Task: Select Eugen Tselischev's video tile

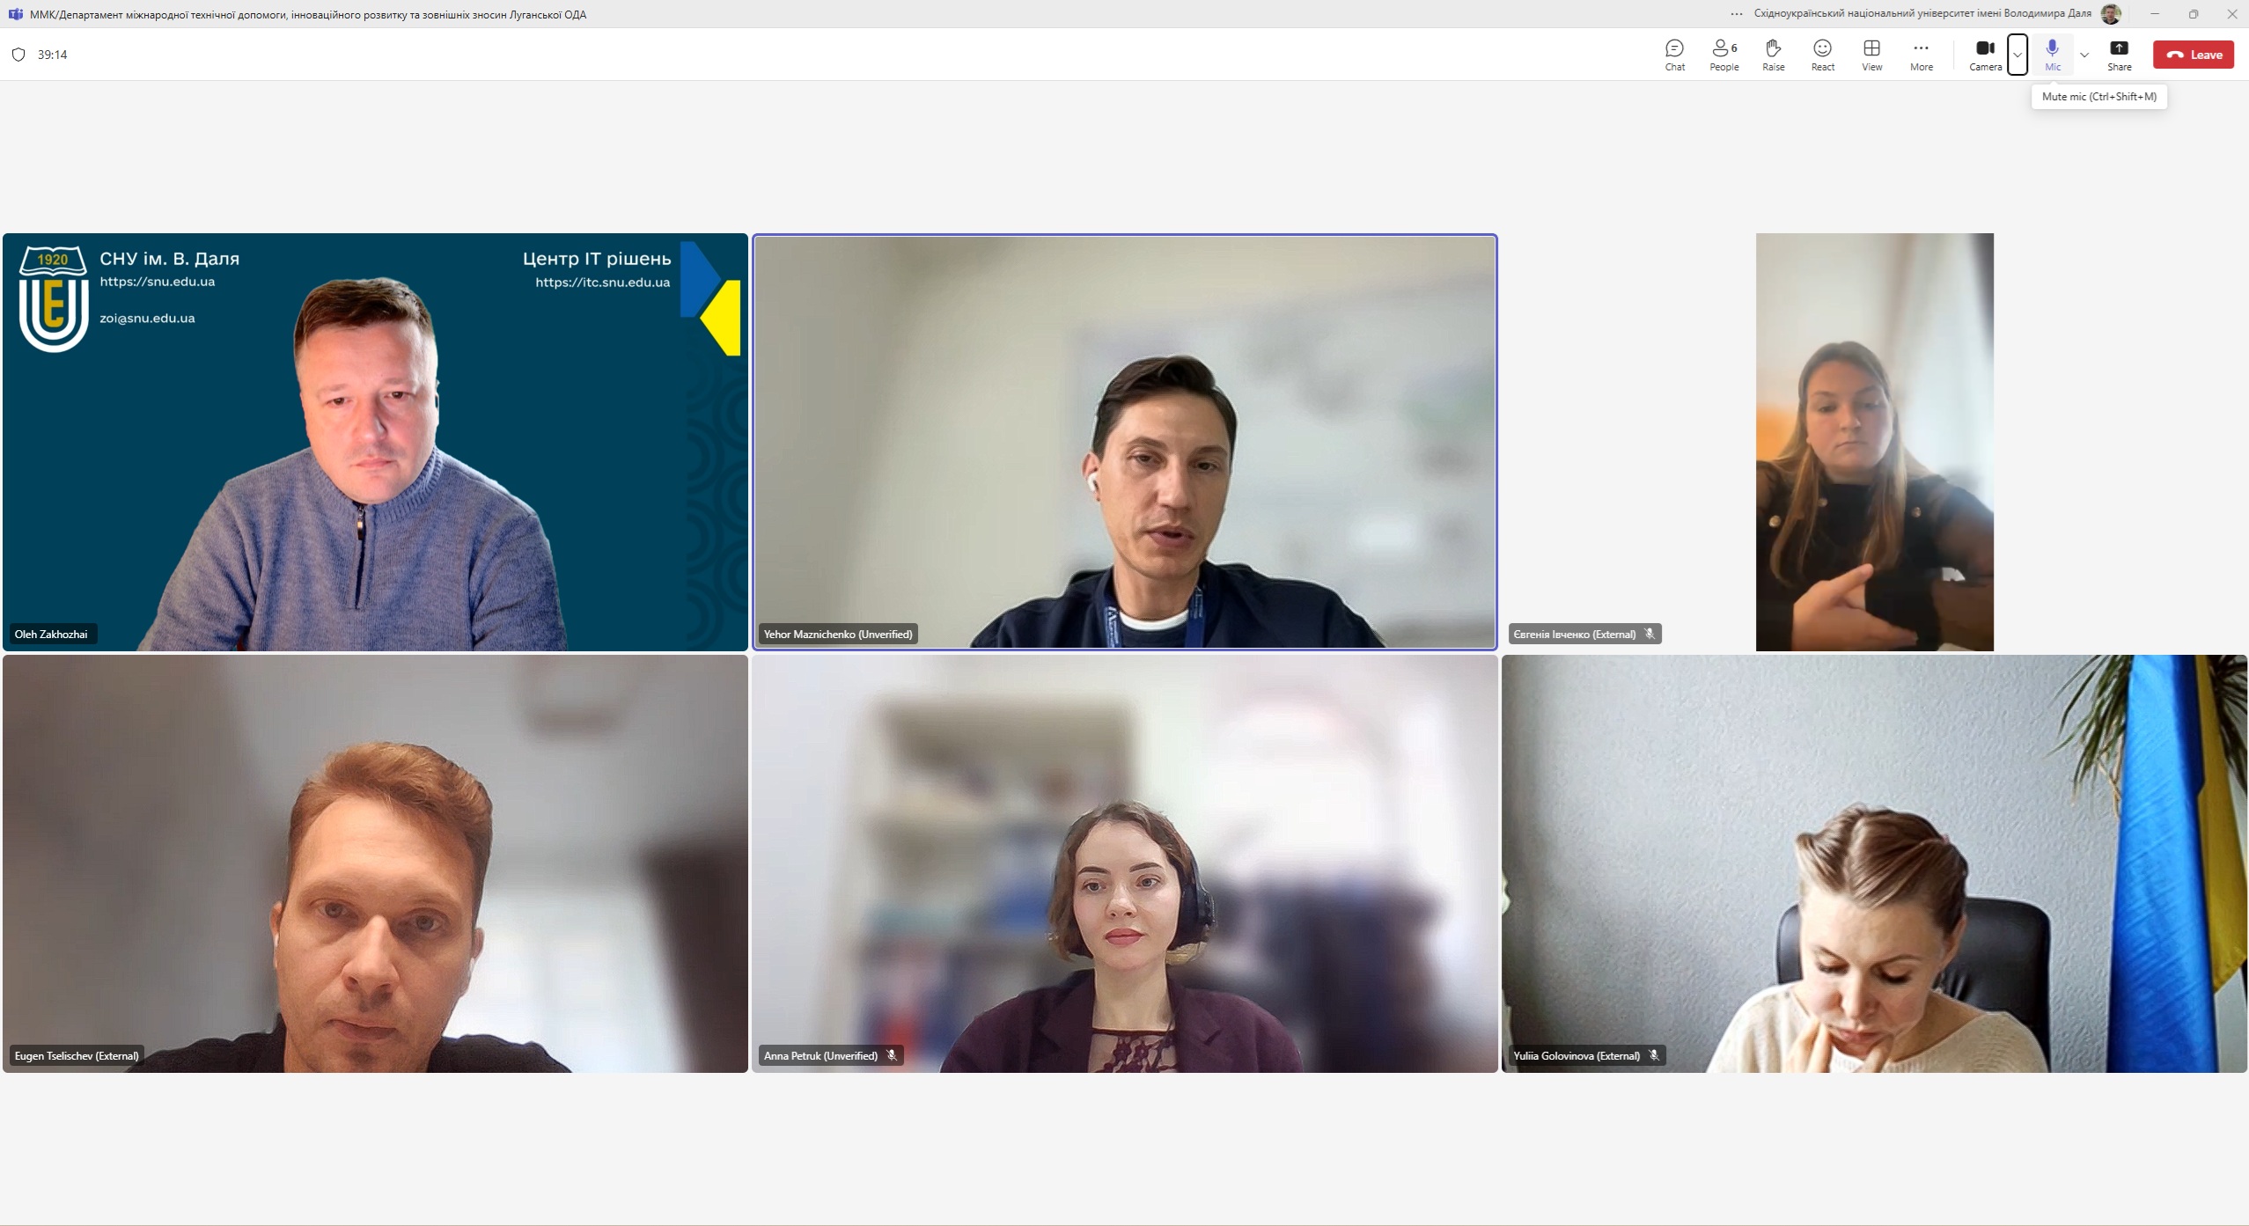Action: click(x=375, y=863)
